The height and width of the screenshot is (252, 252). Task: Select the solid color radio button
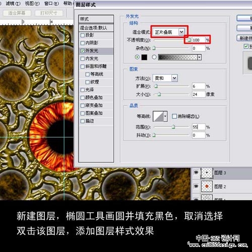[137, 57]
